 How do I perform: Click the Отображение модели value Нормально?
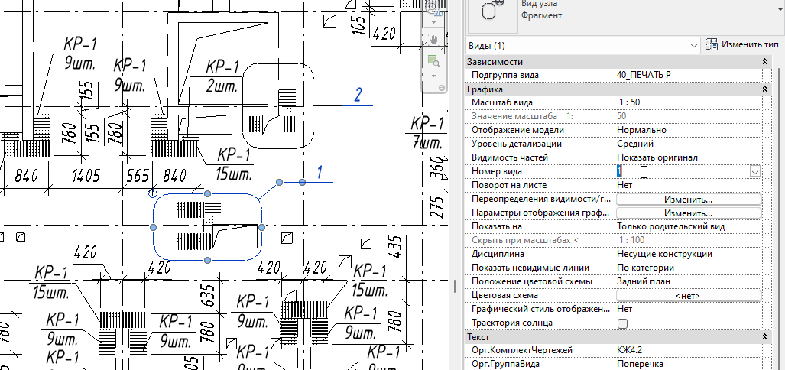688,130
